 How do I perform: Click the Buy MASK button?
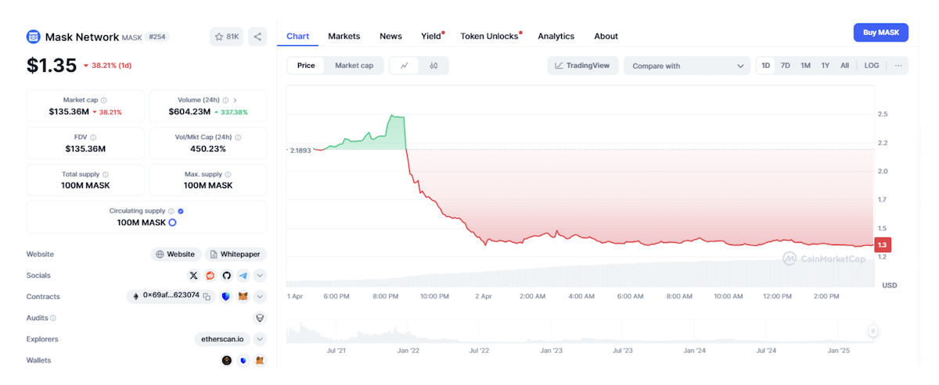tap(881, 33)
